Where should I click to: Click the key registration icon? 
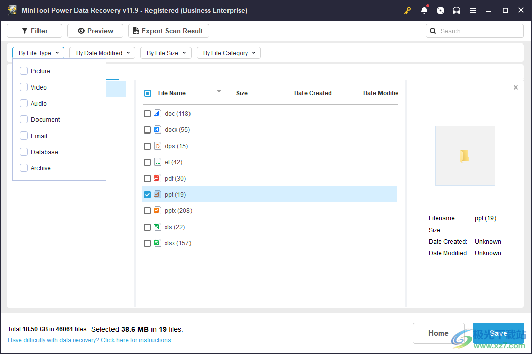407,11
